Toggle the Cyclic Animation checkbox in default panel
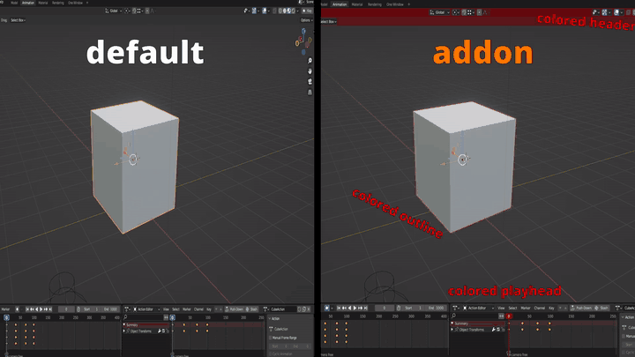 (x=273, y=353)
